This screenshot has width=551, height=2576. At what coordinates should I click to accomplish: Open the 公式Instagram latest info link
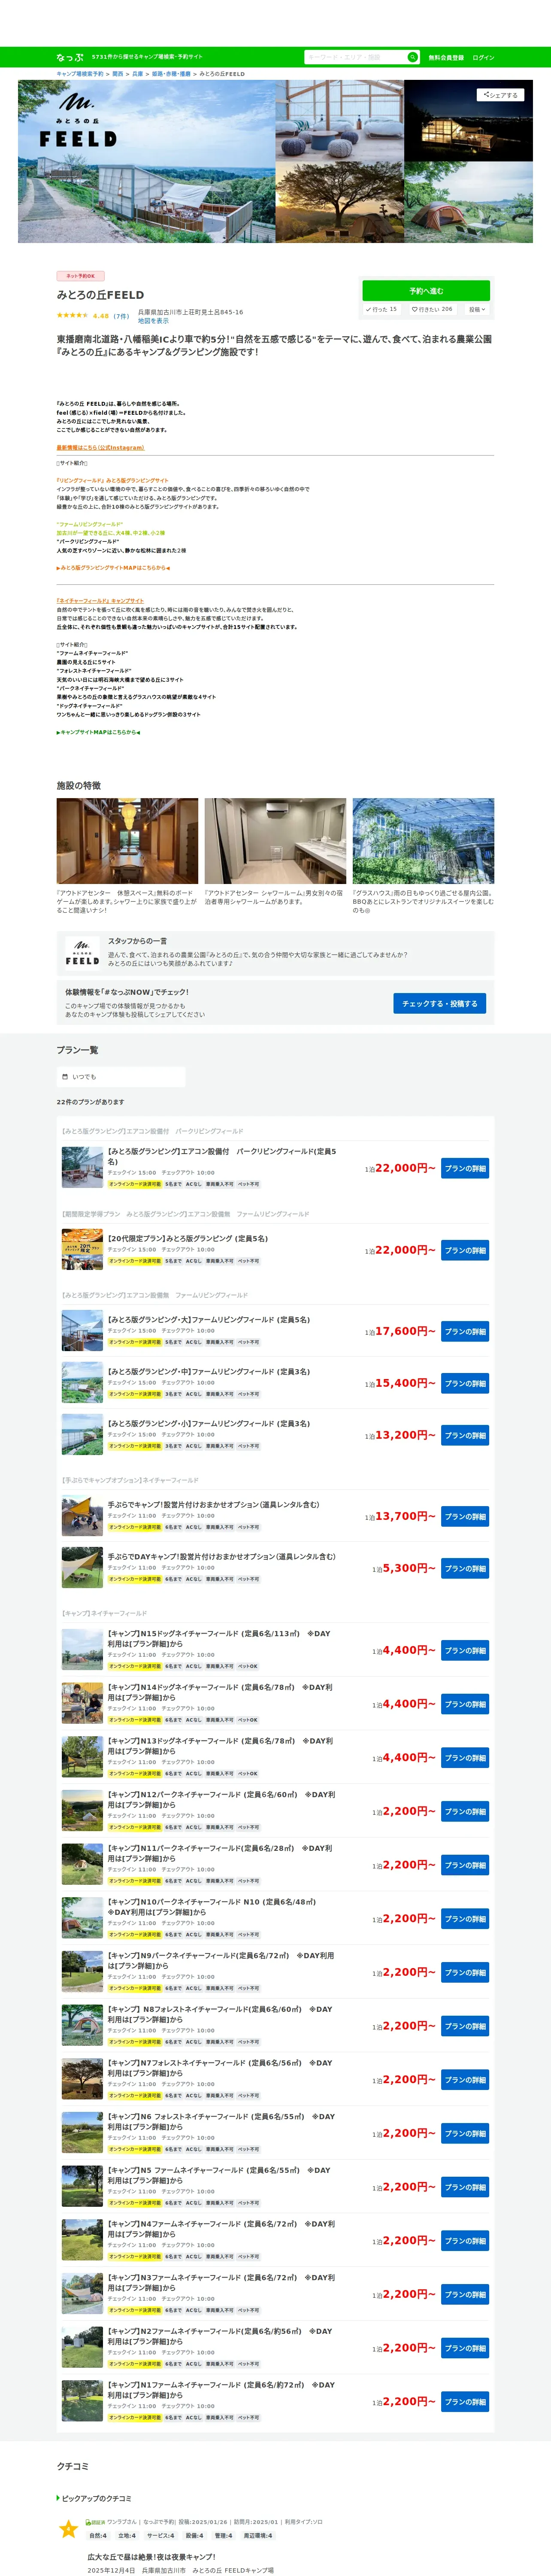pos(100,448)
